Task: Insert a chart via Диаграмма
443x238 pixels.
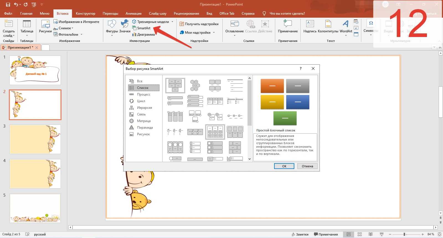Action: click(143, 35)
